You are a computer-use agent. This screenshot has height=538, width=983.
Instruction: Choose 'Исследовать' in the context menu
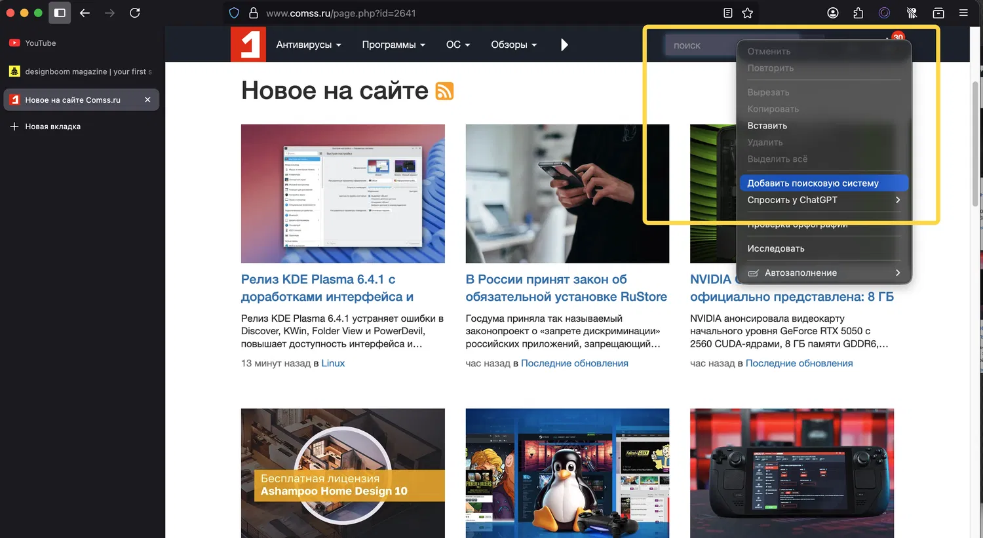click(x=824, y=248)
